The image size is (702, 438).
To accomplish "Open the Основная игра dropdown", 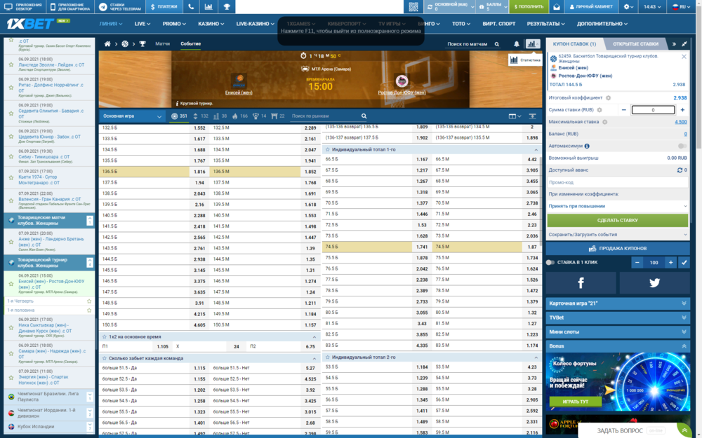I will click(x=132, y=116).
